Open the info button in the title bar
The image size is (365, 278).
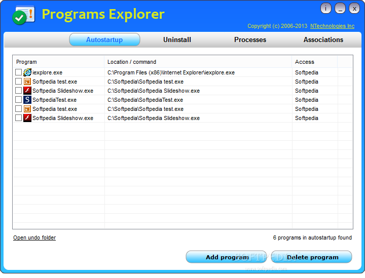(x=325, y=9)
